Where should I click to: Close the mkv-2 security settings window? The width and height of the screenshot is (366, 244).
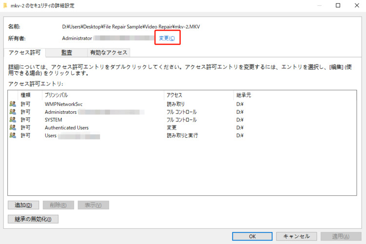pyautogui.click(x=357, y=5)
